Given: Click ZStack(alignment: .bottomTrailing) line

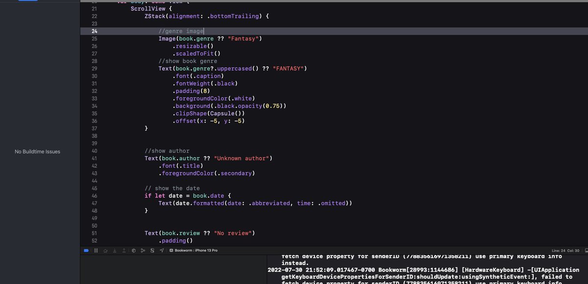Looking at the screenshot, I should [207, 16].
